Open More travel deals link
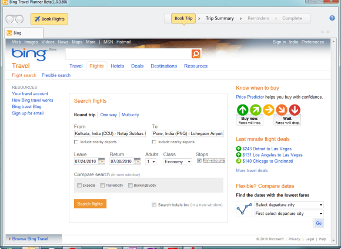The image size is (341, 249). coord(252,170)
